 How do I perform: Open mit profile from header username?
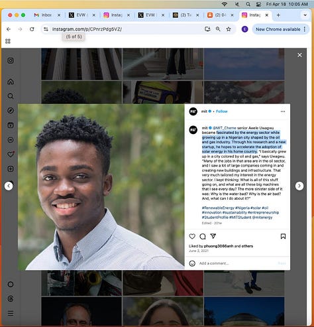point(204,111)
